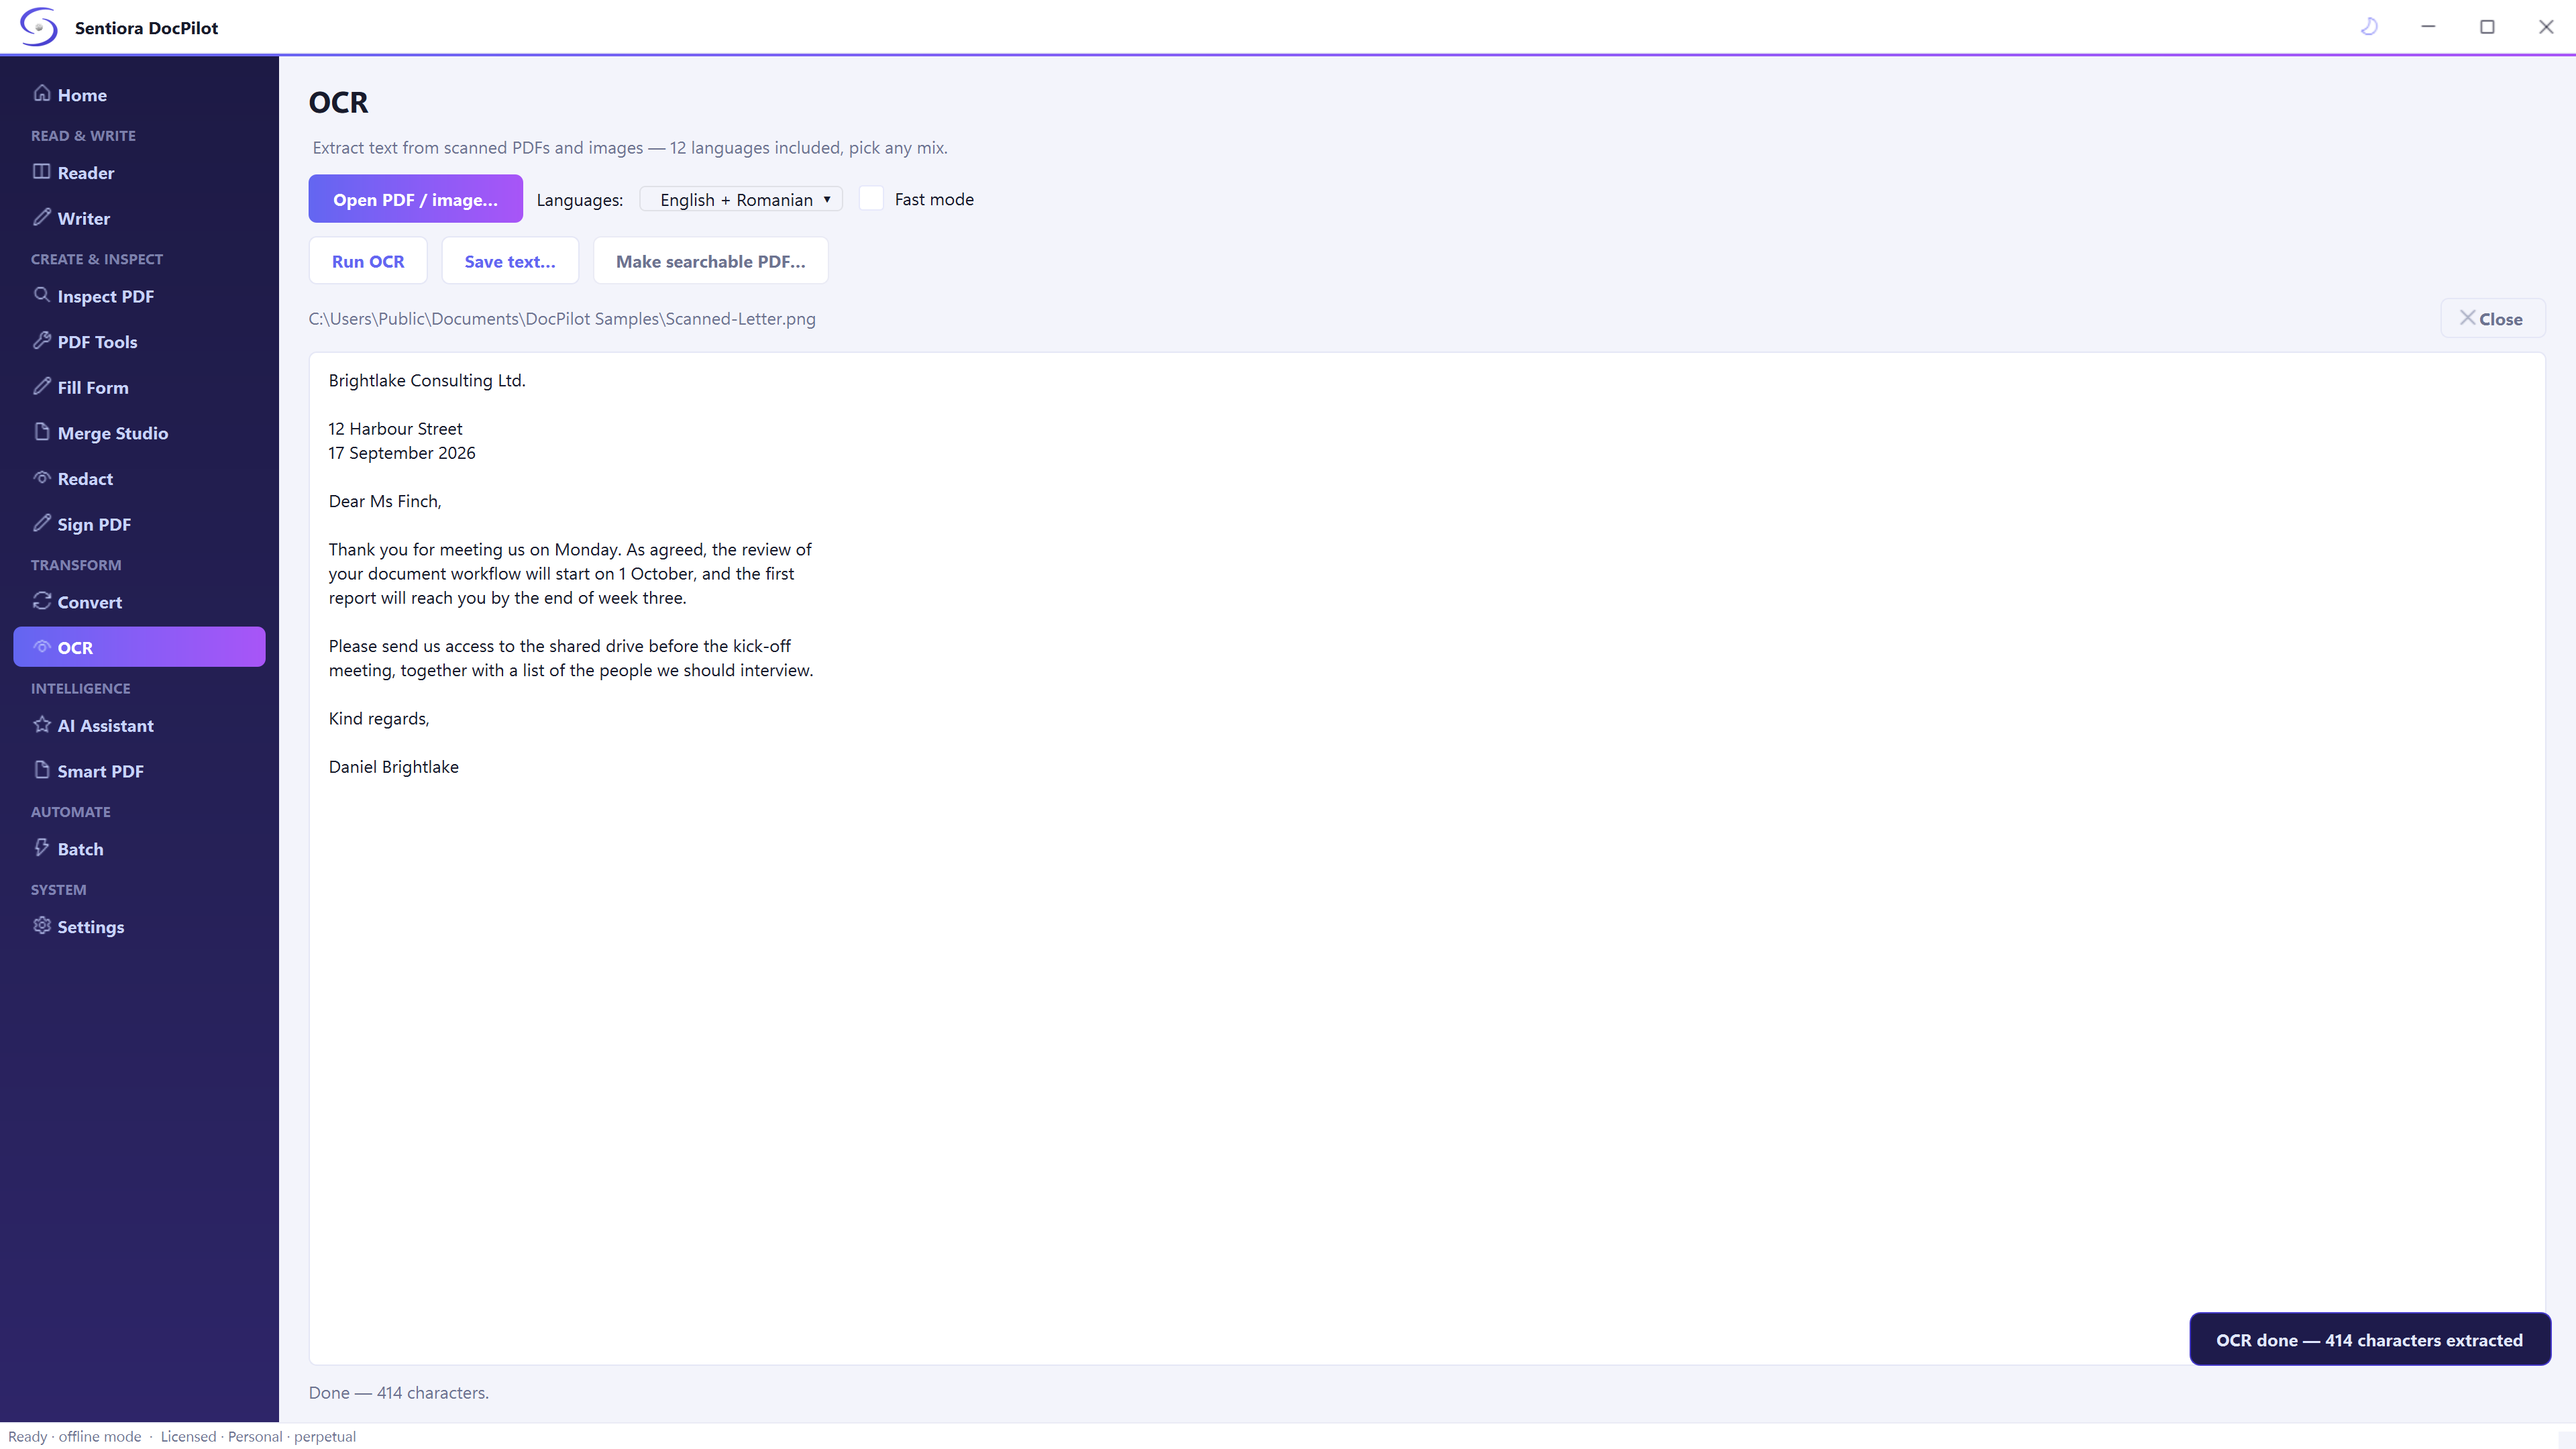This screenshot has height=1449, width=2576.
Task: Open the PDF Tools wrench icon
Action: (41, 340)
